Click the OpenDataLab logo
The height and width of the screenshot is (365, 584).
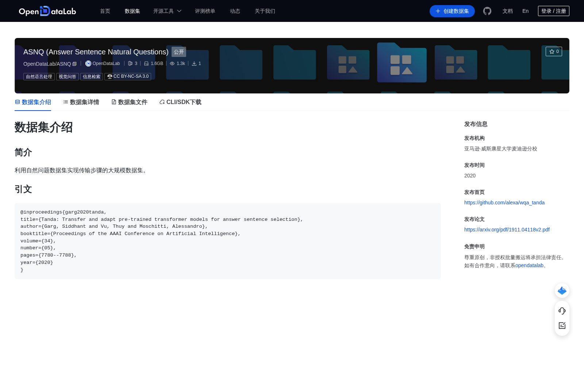[x=47, y=11]
